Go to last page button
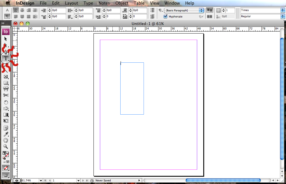 click(87, 181)
